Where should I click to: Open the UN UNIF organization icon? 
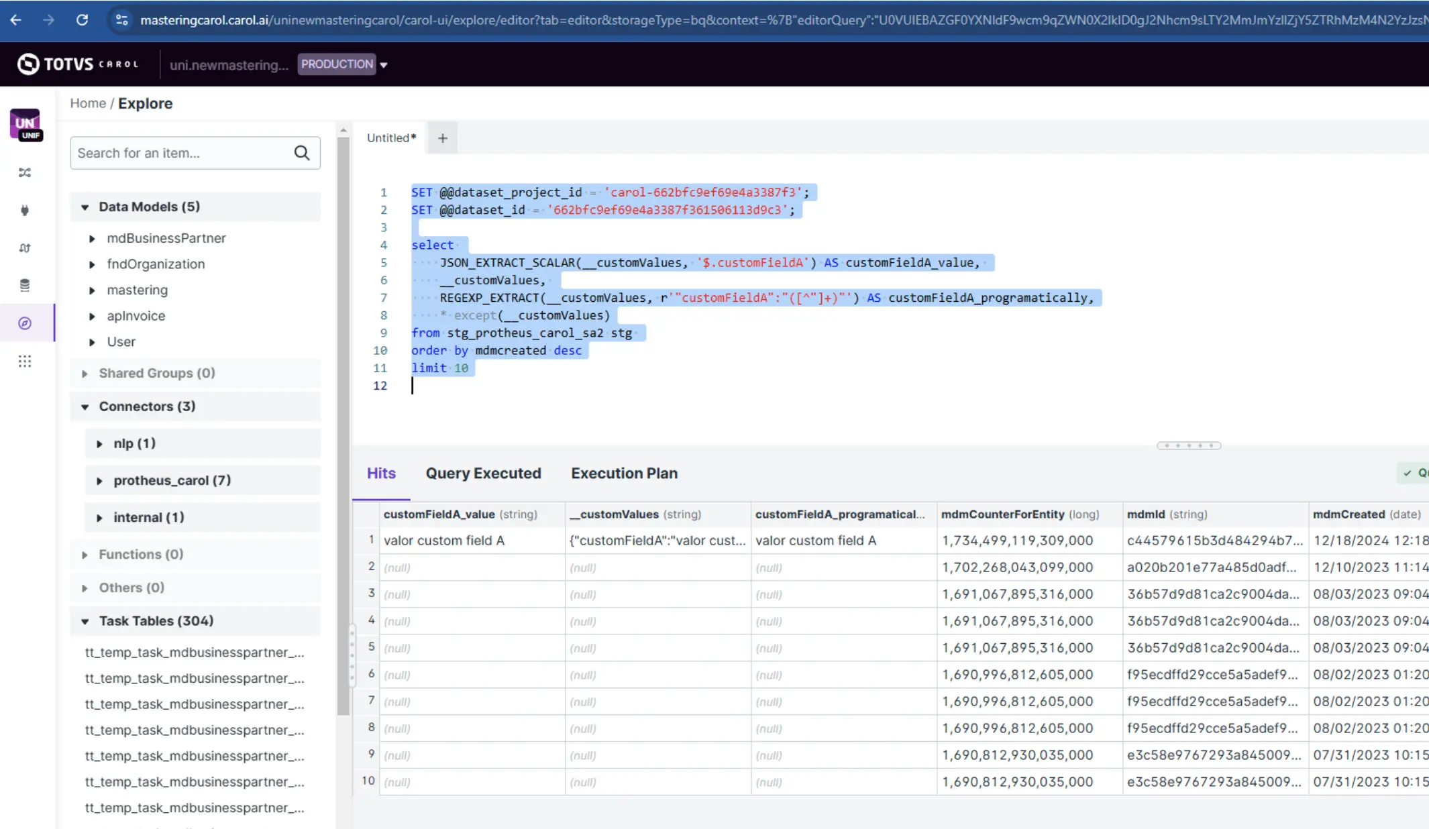tap(25, 125)
